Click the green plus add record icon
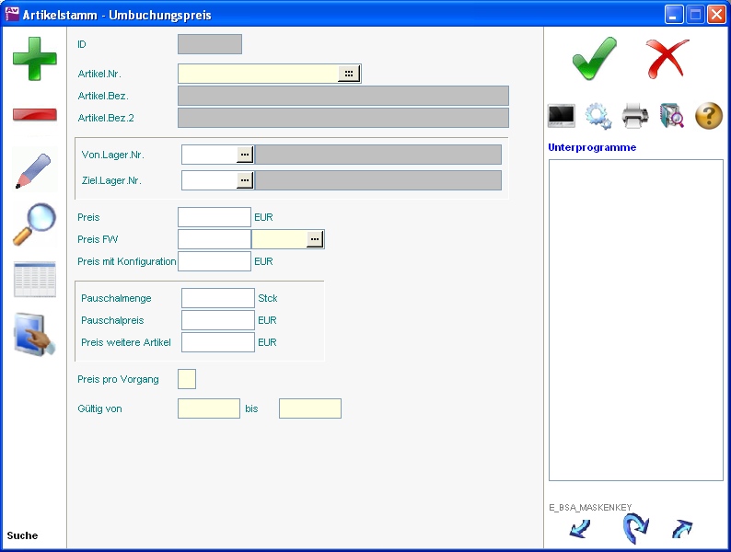 (34, 59)
